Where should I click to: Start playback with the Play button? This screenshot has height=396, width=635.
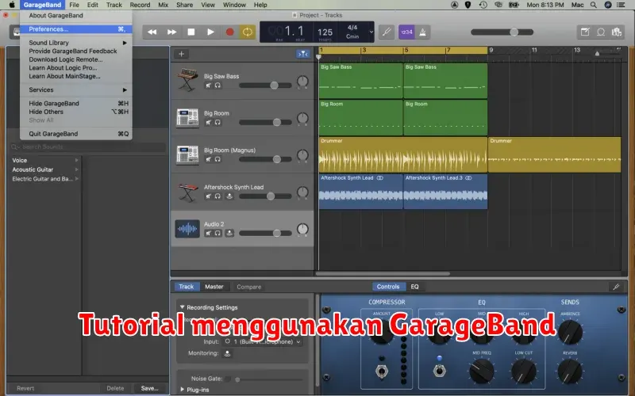click(x=210, y=32)
